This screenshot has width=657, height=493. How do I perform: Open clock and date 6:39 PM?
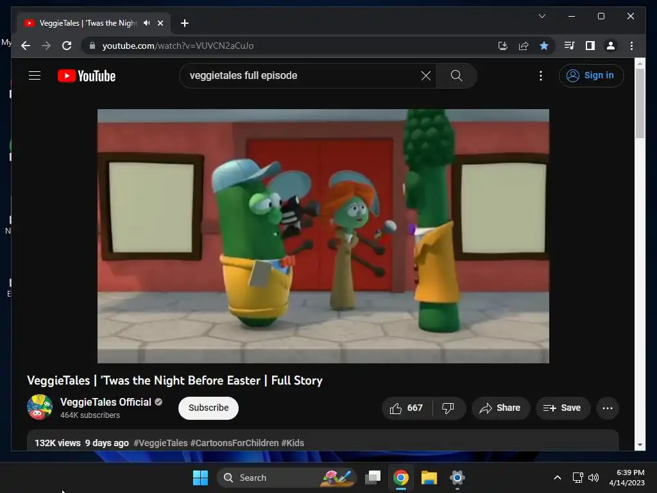[626, 478]
